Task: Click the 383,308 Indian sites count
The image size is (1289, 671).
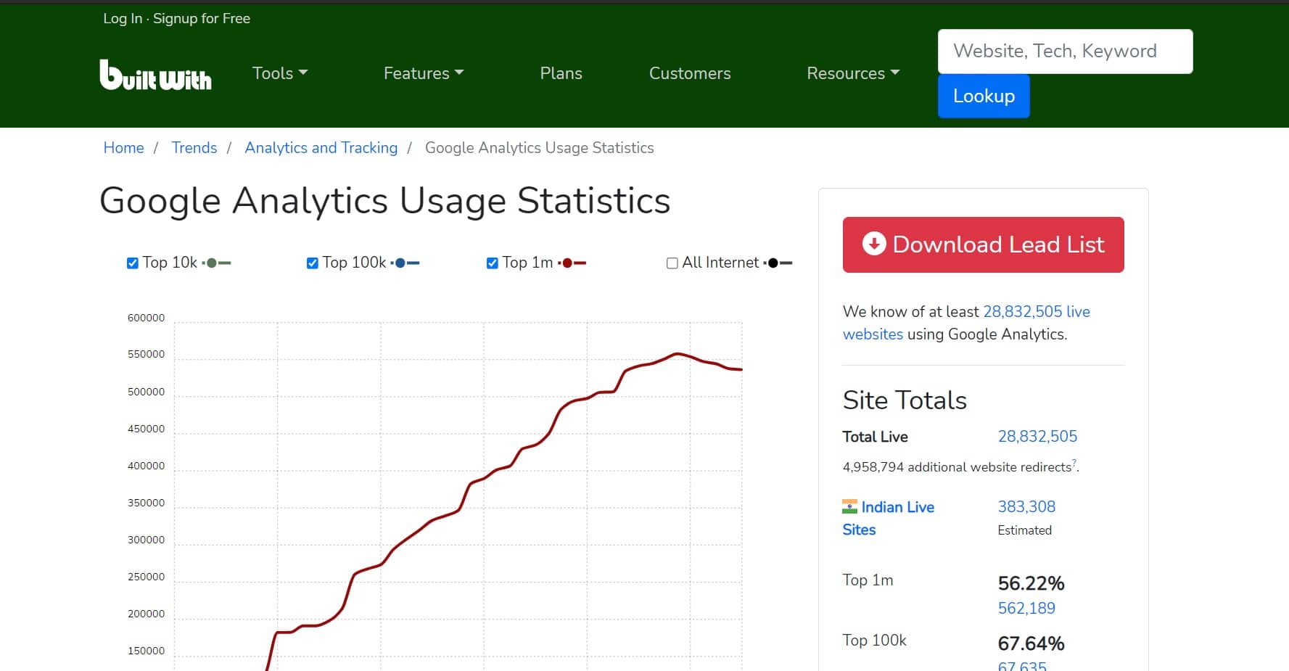Action: [1026, 506]
